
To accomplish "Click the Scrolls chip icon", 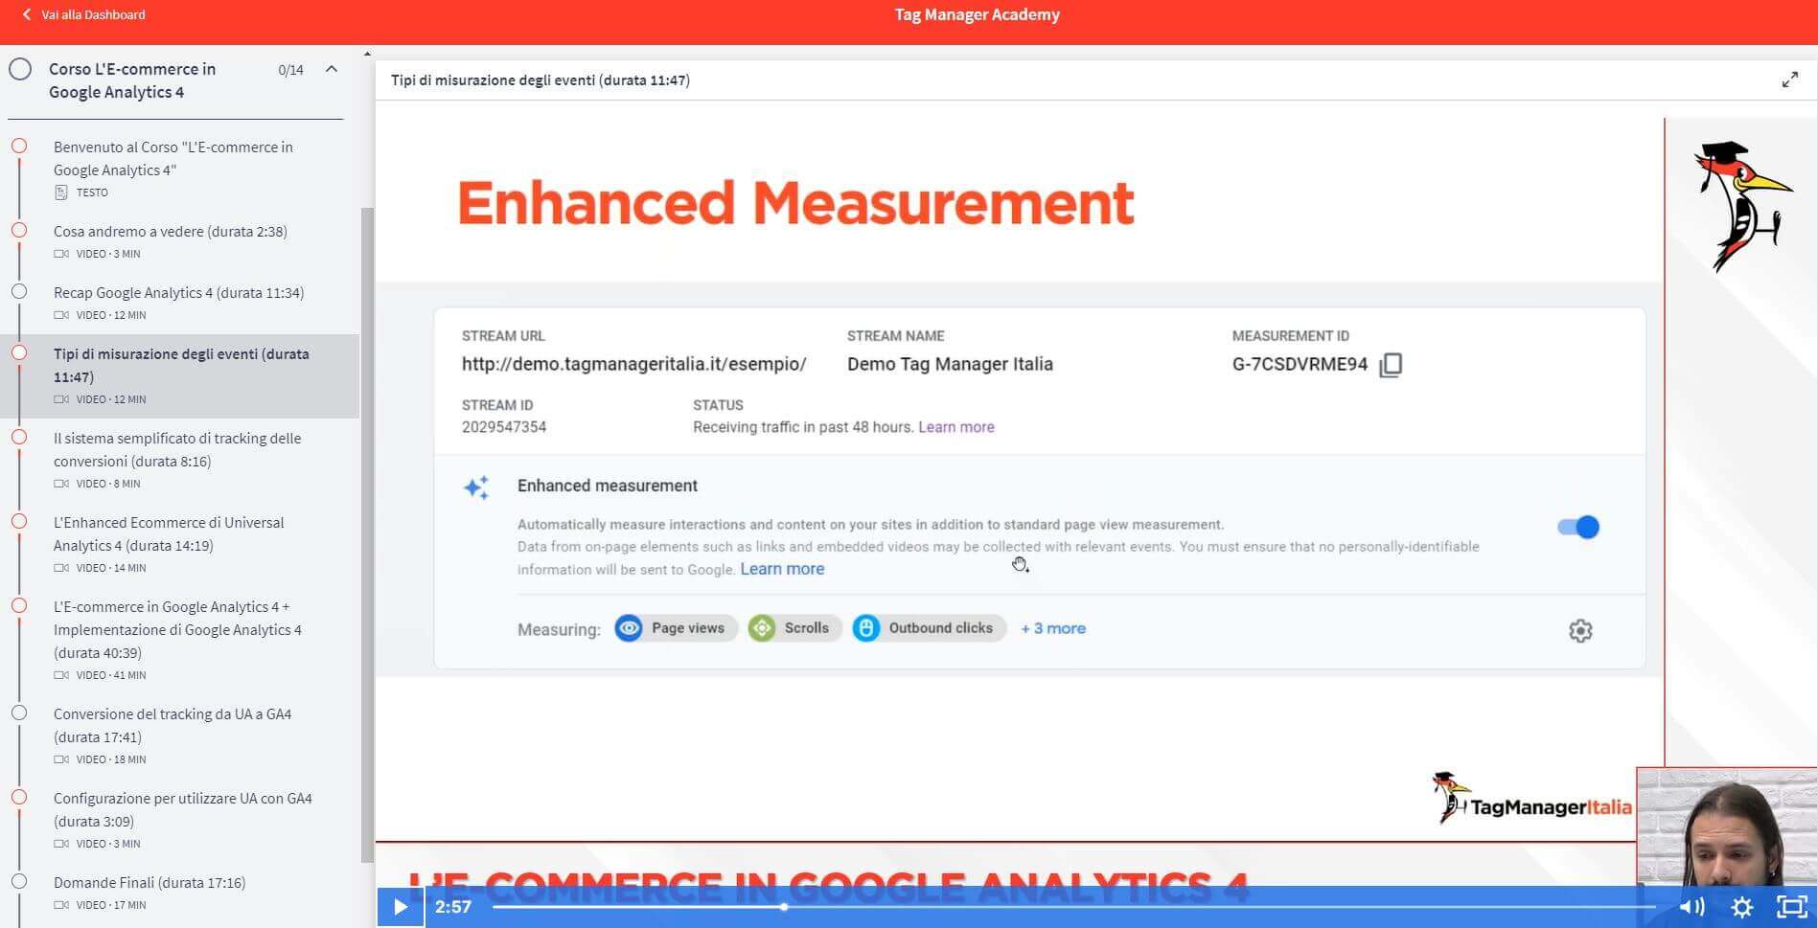I will [x=762, y=628].
